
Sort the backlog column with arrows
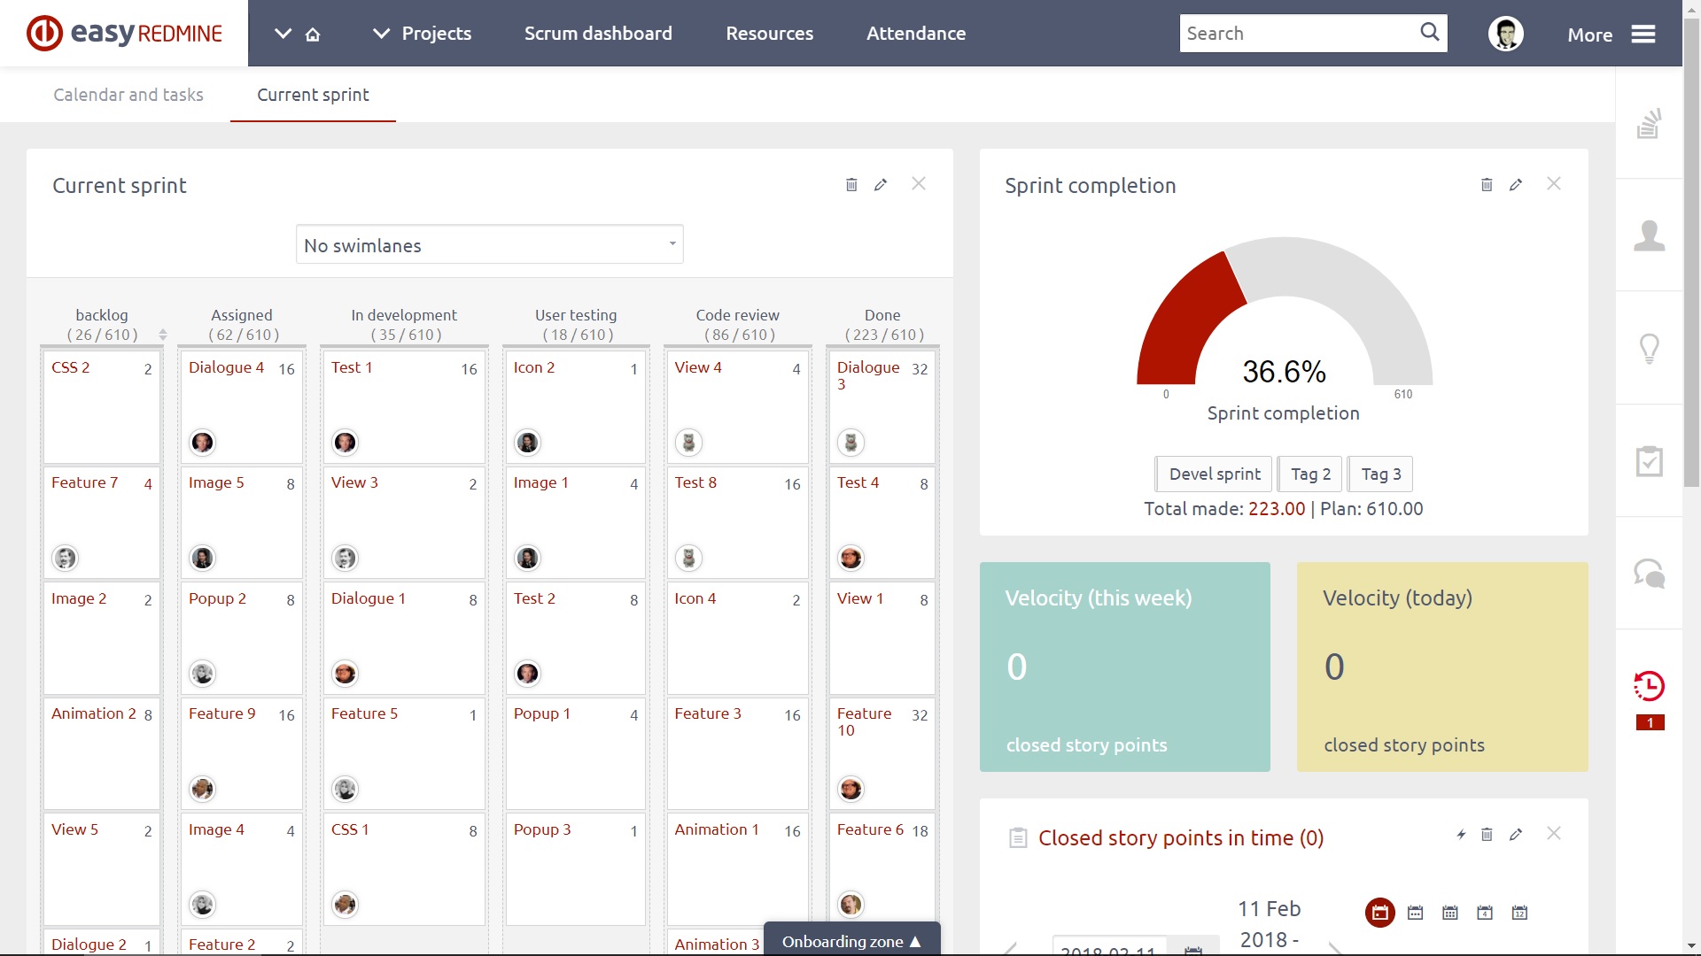(x=162, y=335)
